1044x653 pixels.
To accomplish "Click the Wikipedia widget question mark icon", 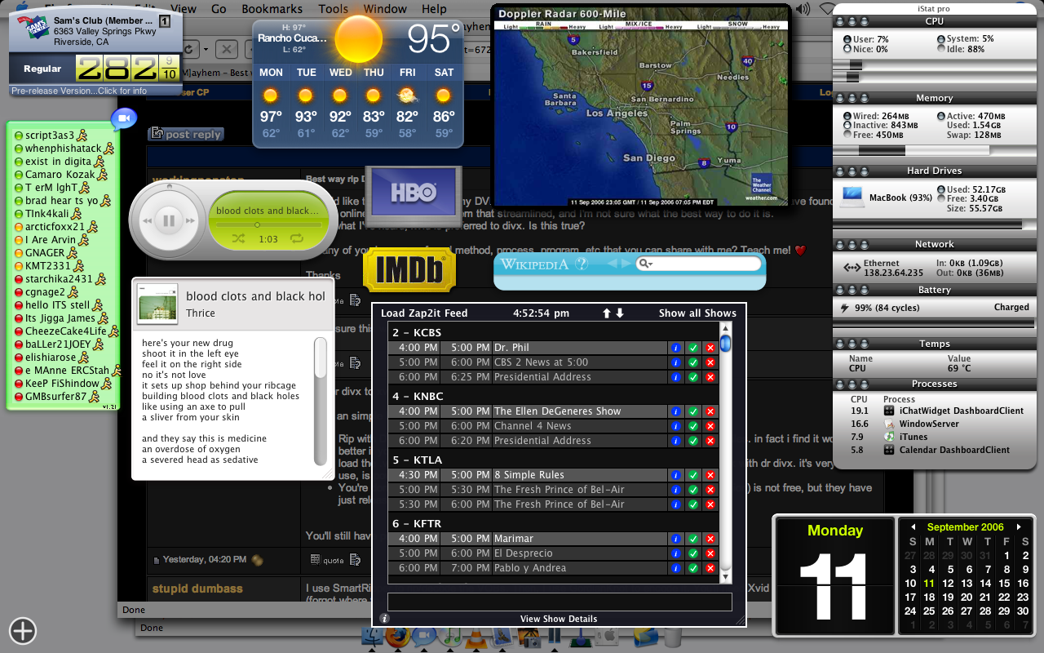I will [582, 264].
